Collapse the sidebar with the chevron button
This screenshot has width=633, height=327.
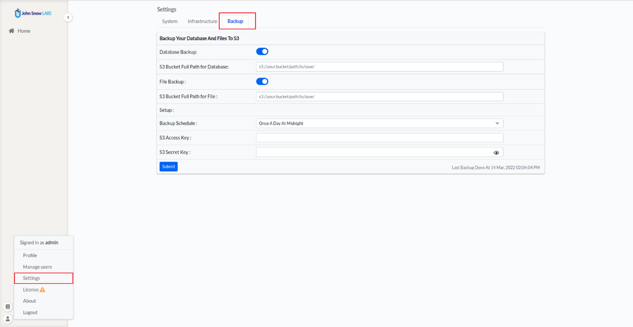[68, 17]
